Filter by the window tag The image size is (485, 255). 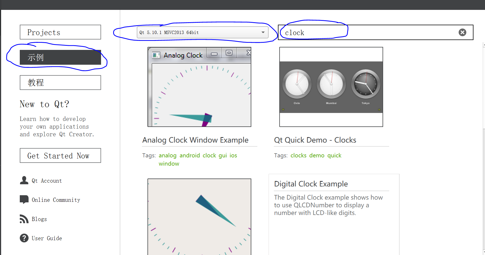pyautogui.click(x=169, y=164)
